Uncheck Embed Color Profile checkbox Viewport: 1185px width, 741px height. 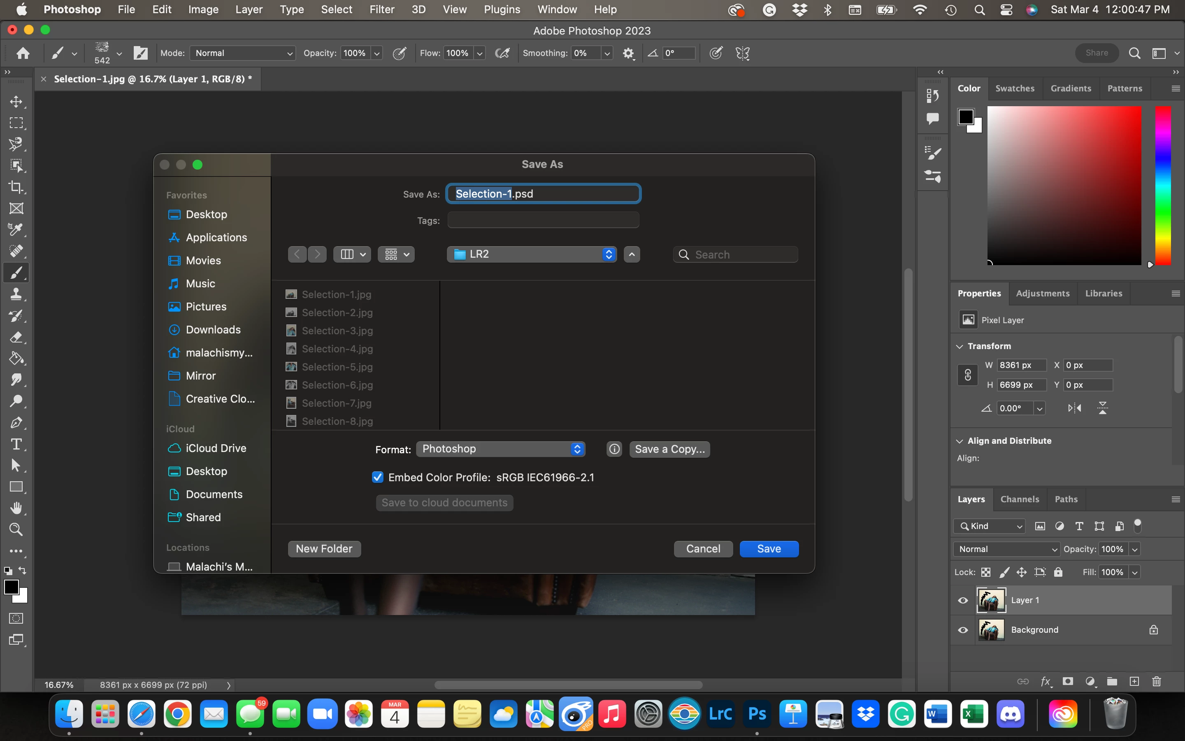pyautogui.click(x=378, y=478)
